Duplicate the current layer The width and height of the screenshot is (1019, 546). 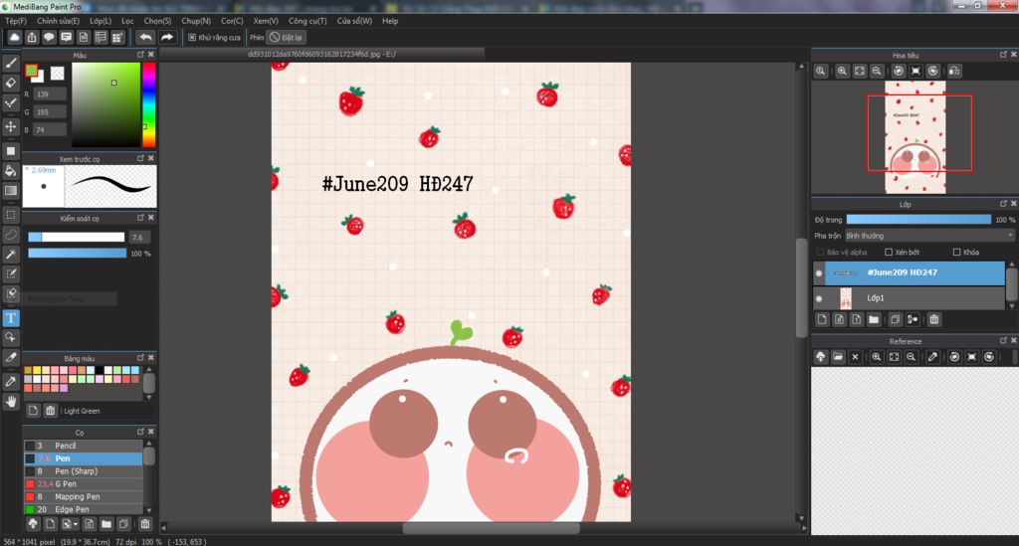(895, 319)
